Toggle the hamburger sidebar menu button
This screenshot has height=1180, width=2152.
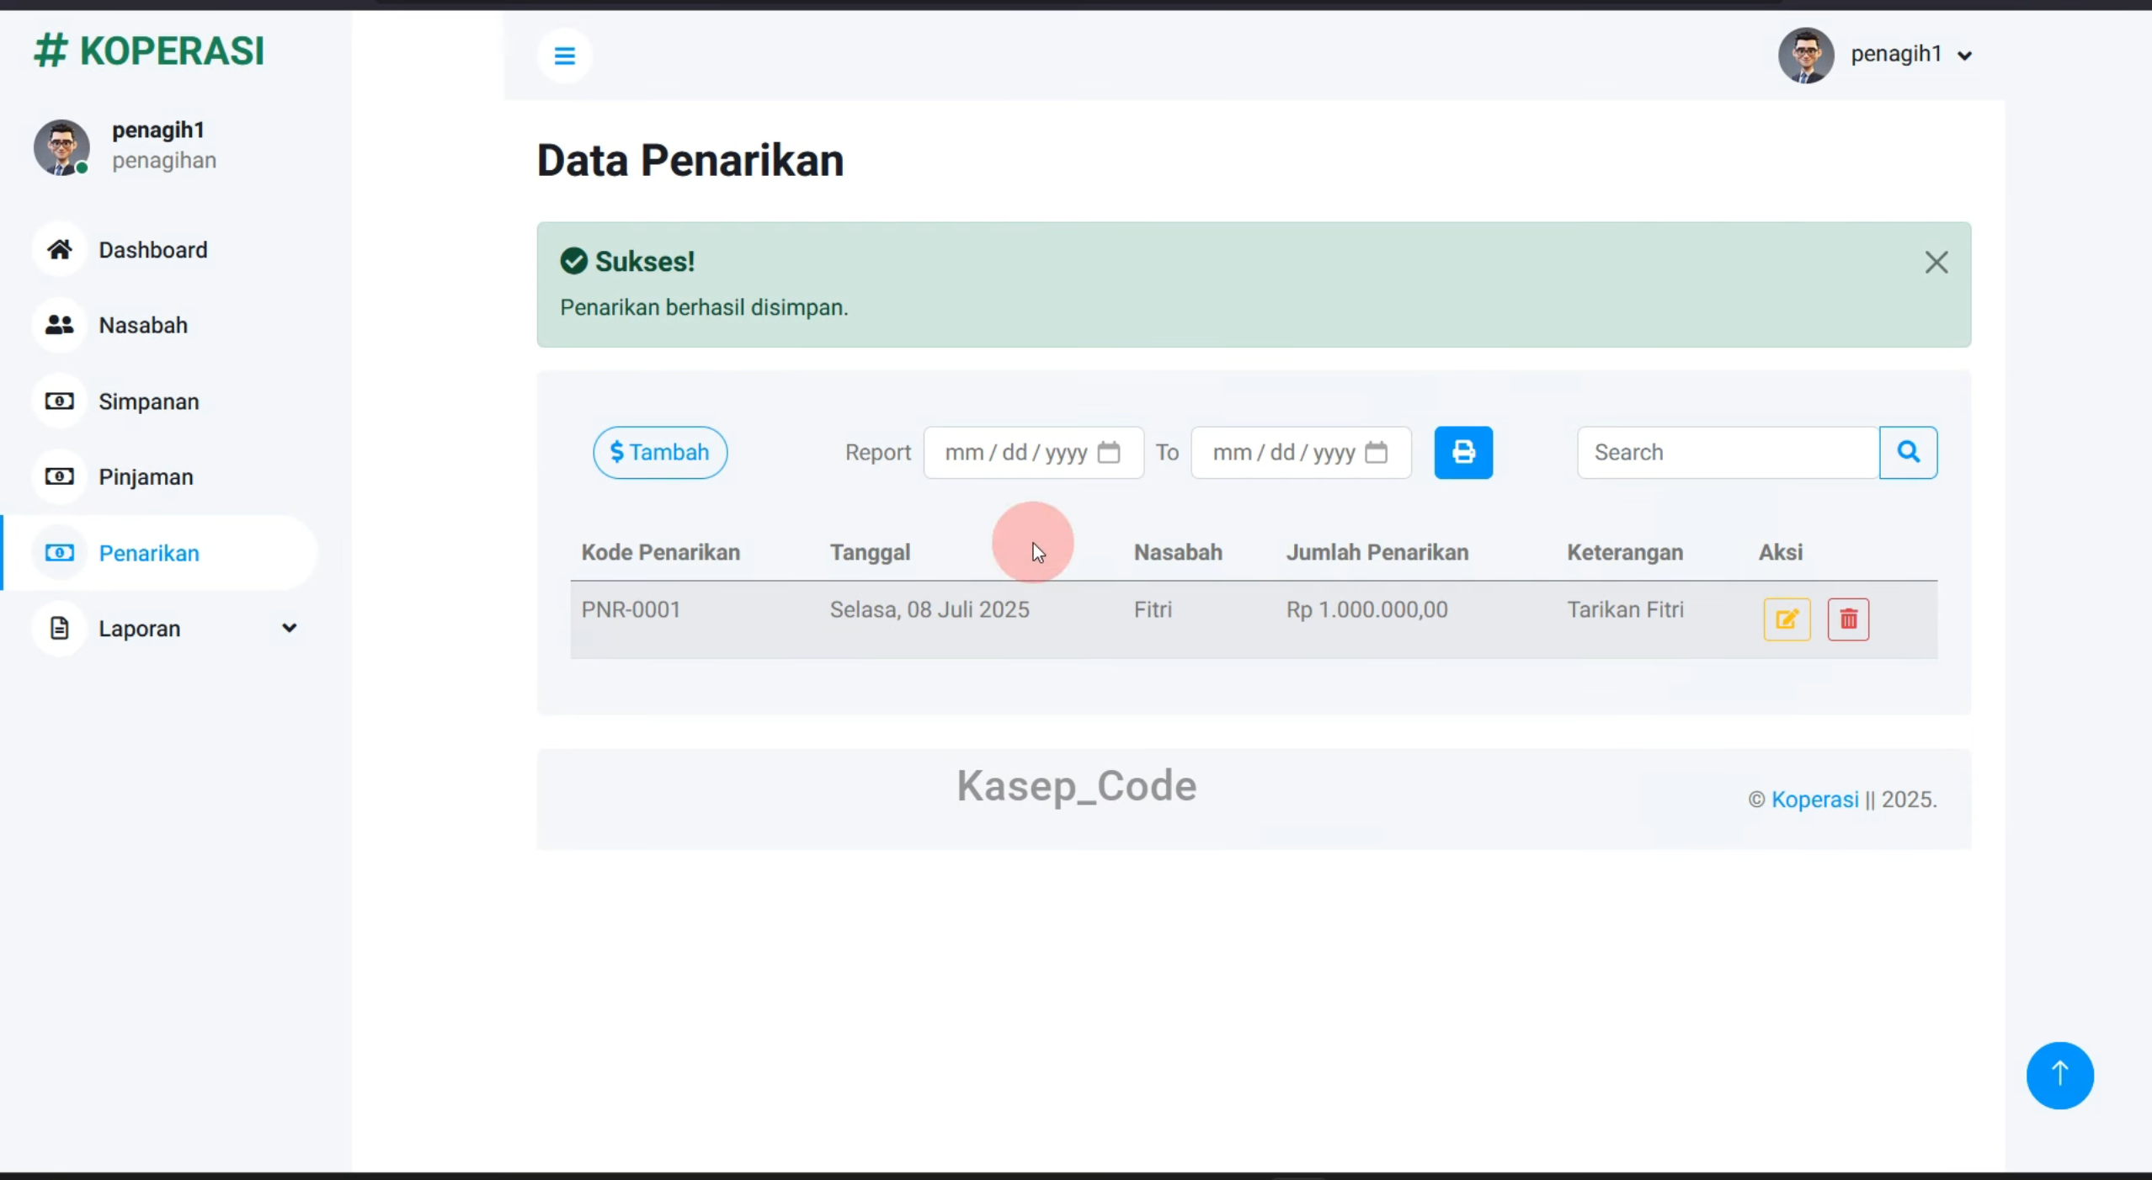(x=564, y=56)
